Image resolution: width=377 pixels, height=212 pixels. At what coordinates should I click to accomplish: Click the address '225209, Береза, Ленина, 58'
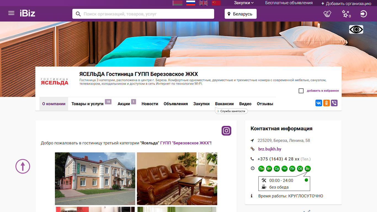(x=284, y=141)
